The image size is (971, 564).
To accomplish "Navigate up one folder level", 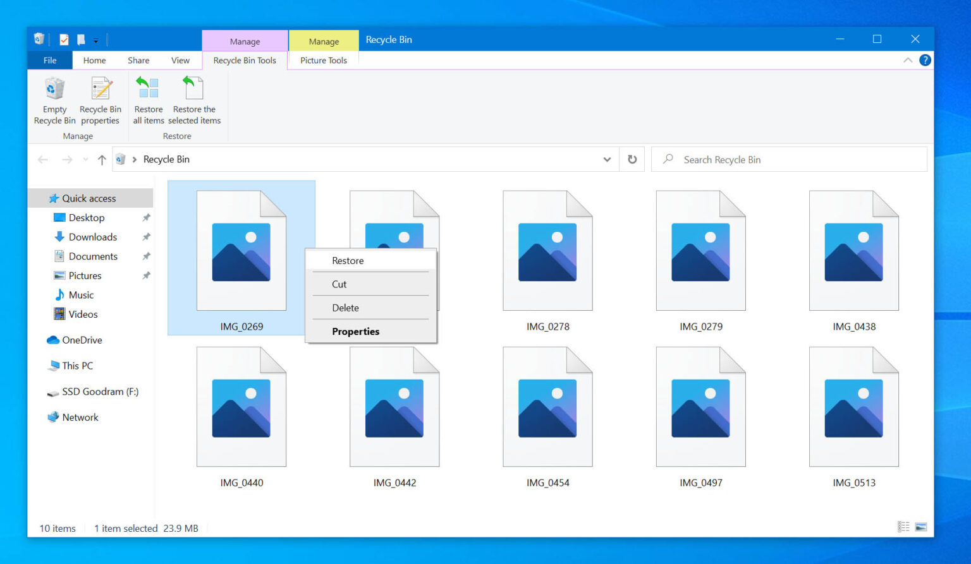I will click(101, 159).
